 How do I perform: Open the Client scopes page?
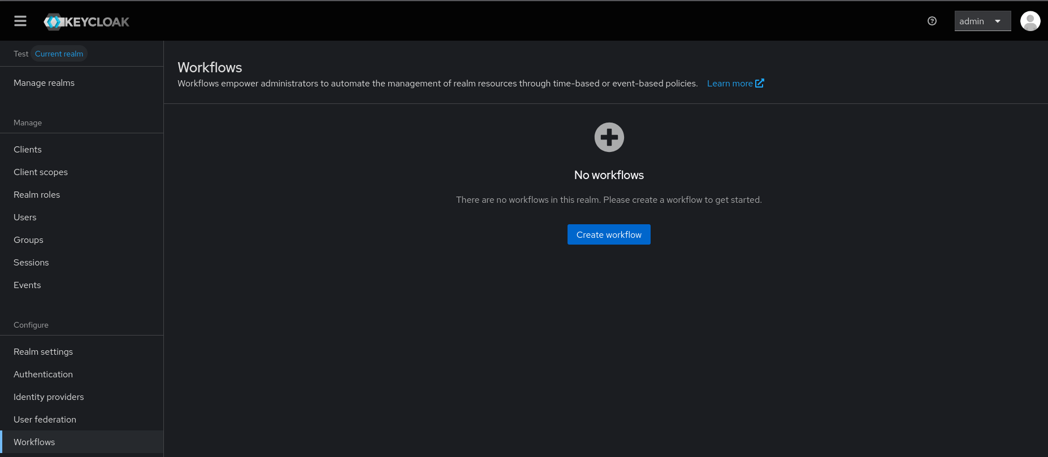[41, 172]
